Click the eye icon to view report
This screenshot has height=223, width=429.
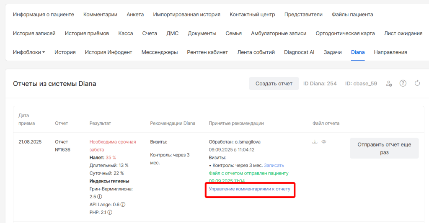324,142
